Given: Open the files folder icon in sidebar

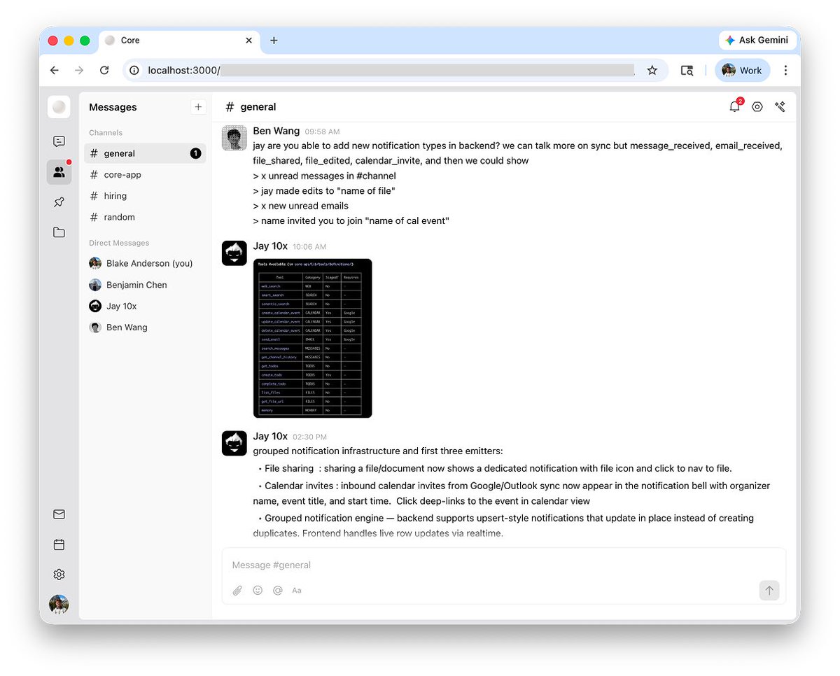Looking at the screenshot, I should 59,232.
